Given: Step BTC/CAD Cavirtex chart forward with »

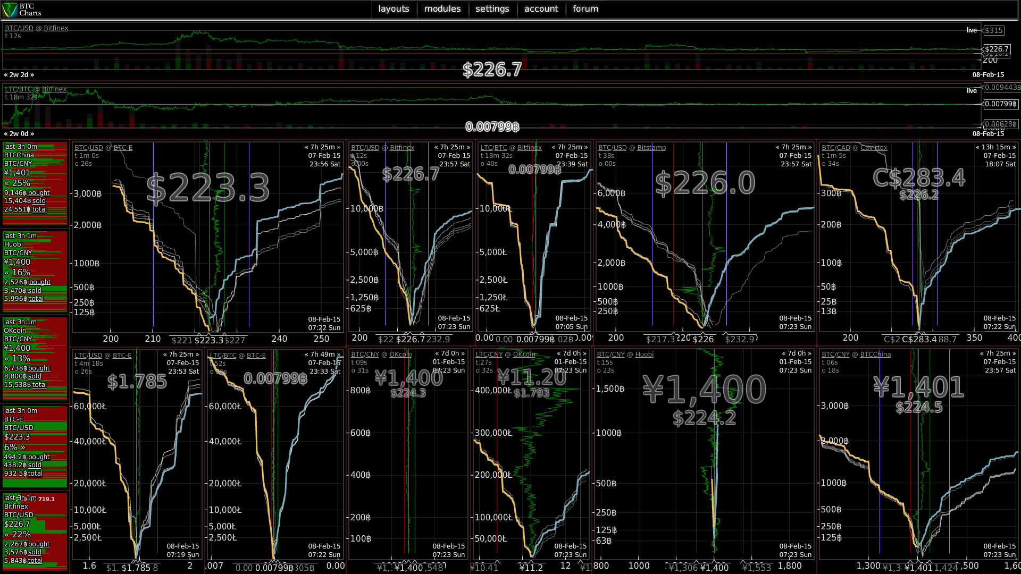Looking at the screenshot, I should [1014, 147].
